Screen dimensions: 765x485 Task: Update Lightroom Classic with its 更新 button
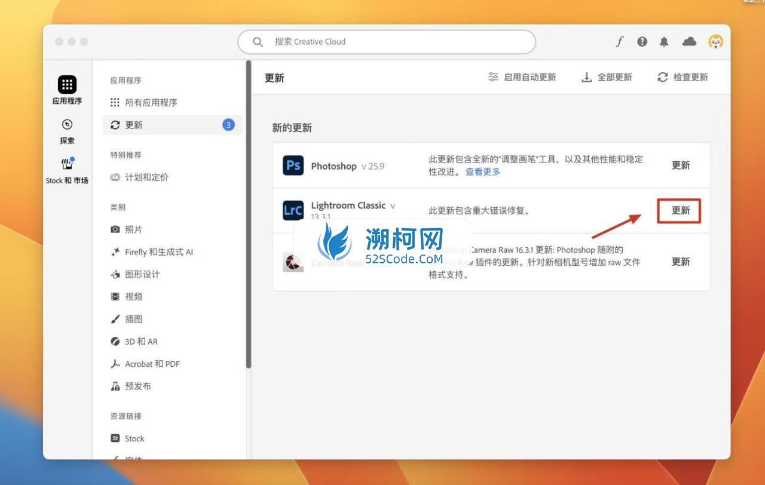pyautogui.click(x=680, y=210)
